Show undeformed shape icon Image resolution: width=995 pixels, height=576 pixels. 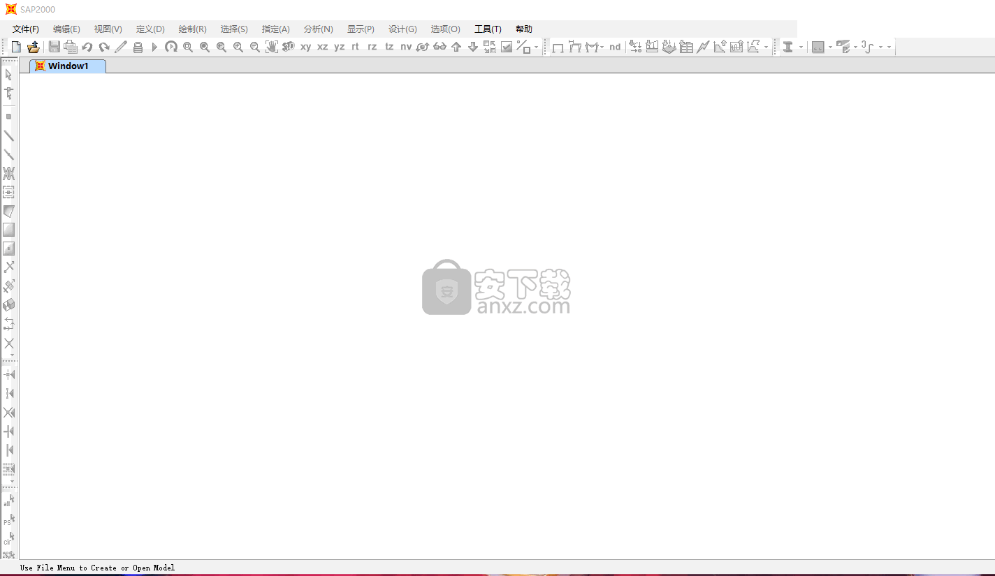(x=558, y=47)
